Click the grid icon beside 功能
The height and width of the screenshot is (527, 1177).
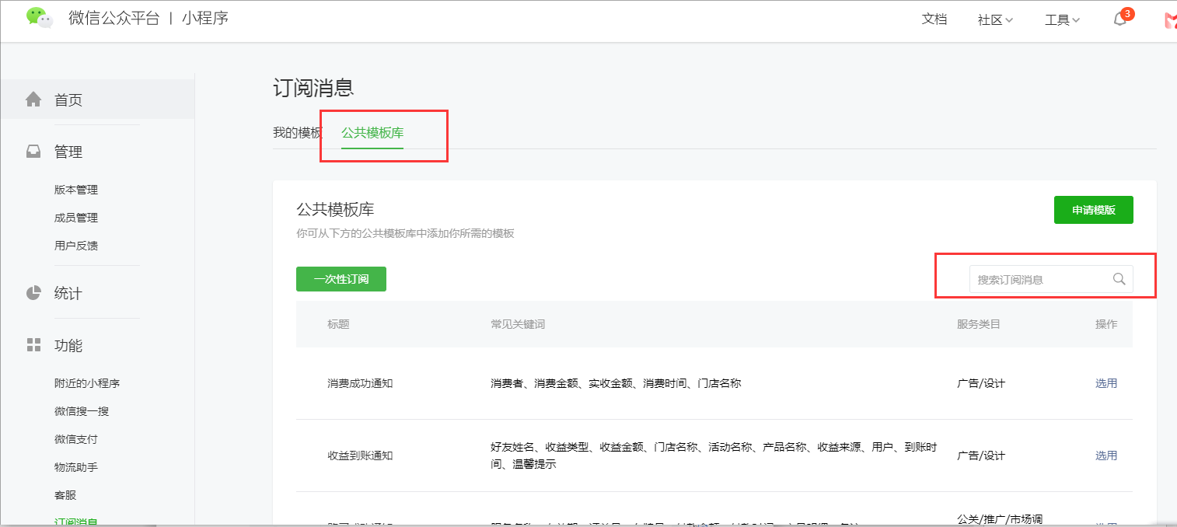(33, 344)
